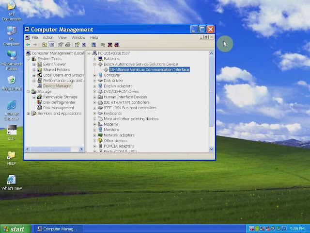
Task: Select Disk Defragmenter in the tree
Action: point(59,102)
